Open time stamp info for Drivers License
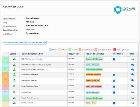The width and height of the screenshot is (140, 107). (114, 93)
